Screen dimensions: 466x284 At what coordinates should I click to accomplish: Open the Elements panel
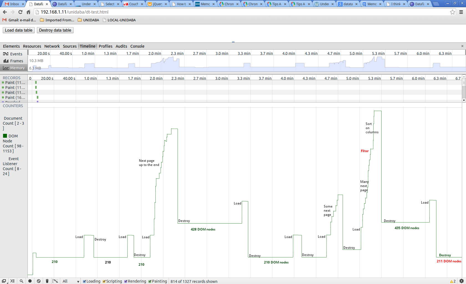click(11, 46)
